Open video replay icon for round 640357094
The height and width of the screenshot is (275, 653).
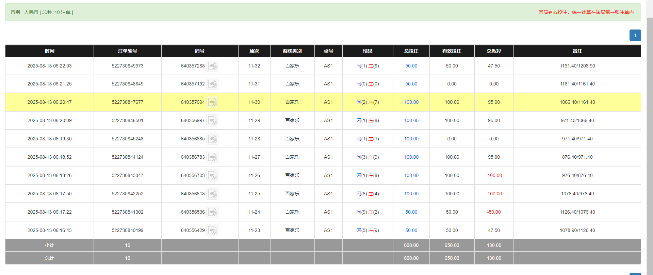pyautogui.click(x=212, y=102)
